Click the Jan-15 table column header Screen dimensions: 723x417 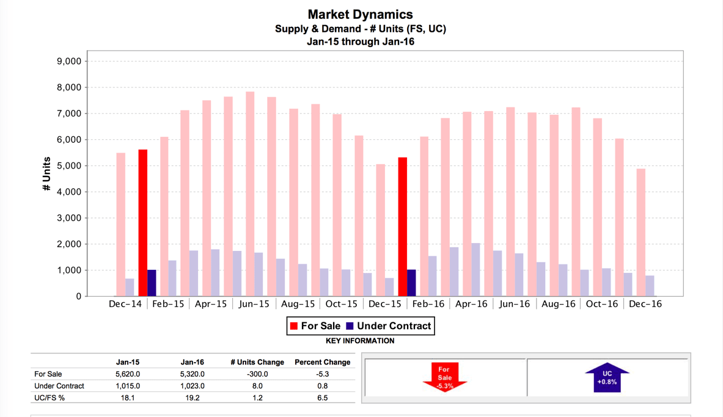click(x=128, y=362)
